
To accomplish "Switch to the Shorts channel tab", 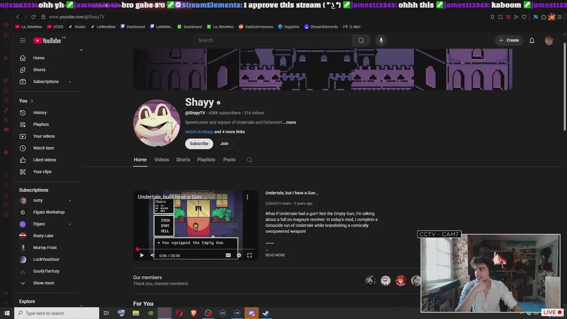I will (x=183, y=159).
